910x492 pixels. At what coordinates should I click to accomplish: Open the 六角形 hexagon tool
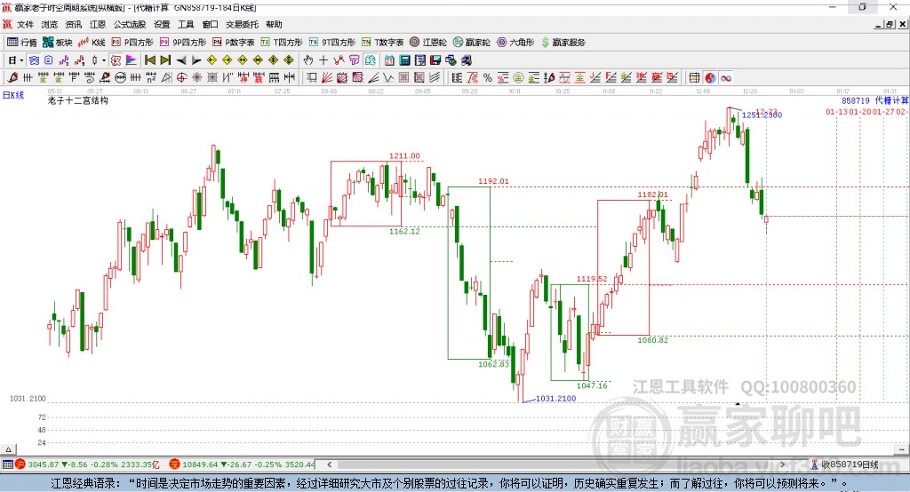(515, 43)
